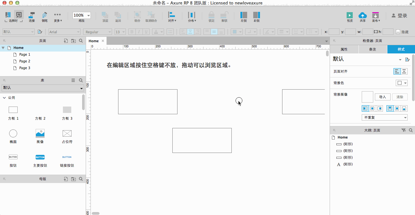Select center page alignment option
The width and height of the screenshot is (415, 215).
point(404,71)
